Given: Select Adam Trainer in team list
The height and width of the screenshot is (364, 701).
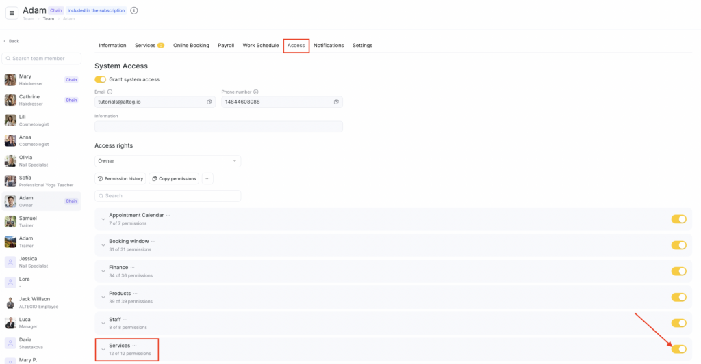Looking at the screenshot, I should pyautogui.click(x=42, y=242).
